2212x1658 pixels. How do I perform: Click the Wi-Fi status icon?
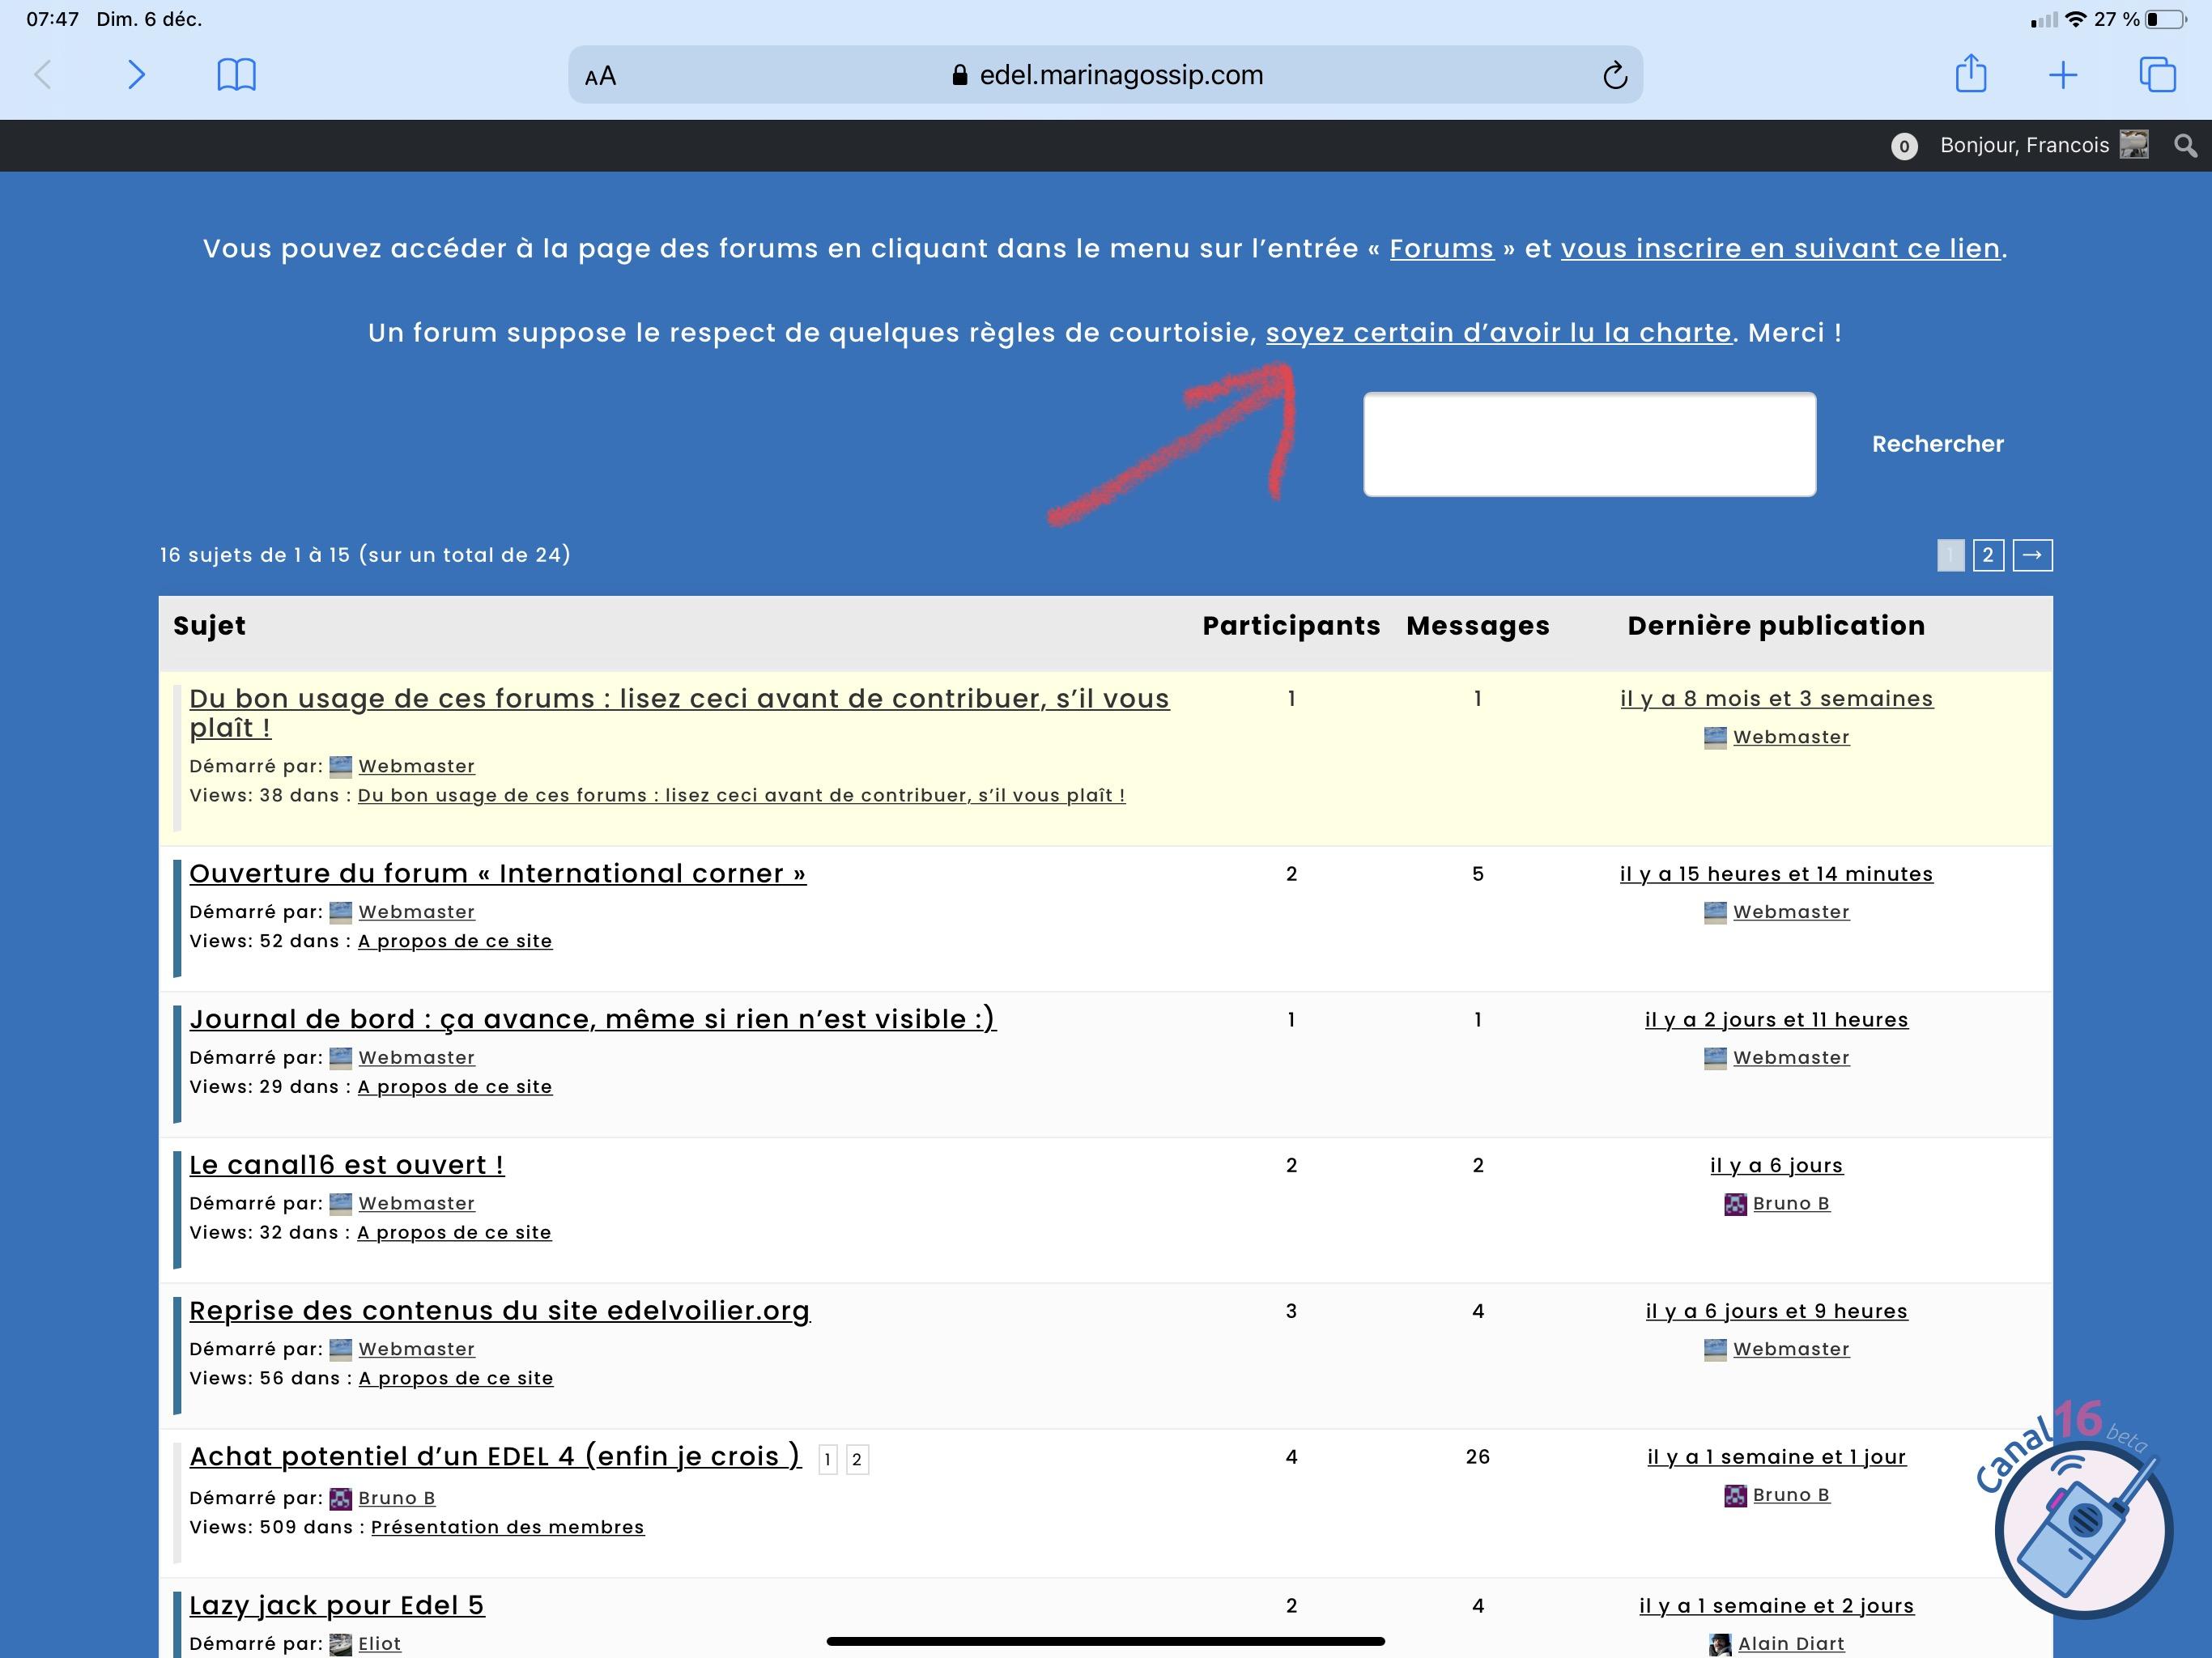pyautogui.click(x=2076, y=19)
